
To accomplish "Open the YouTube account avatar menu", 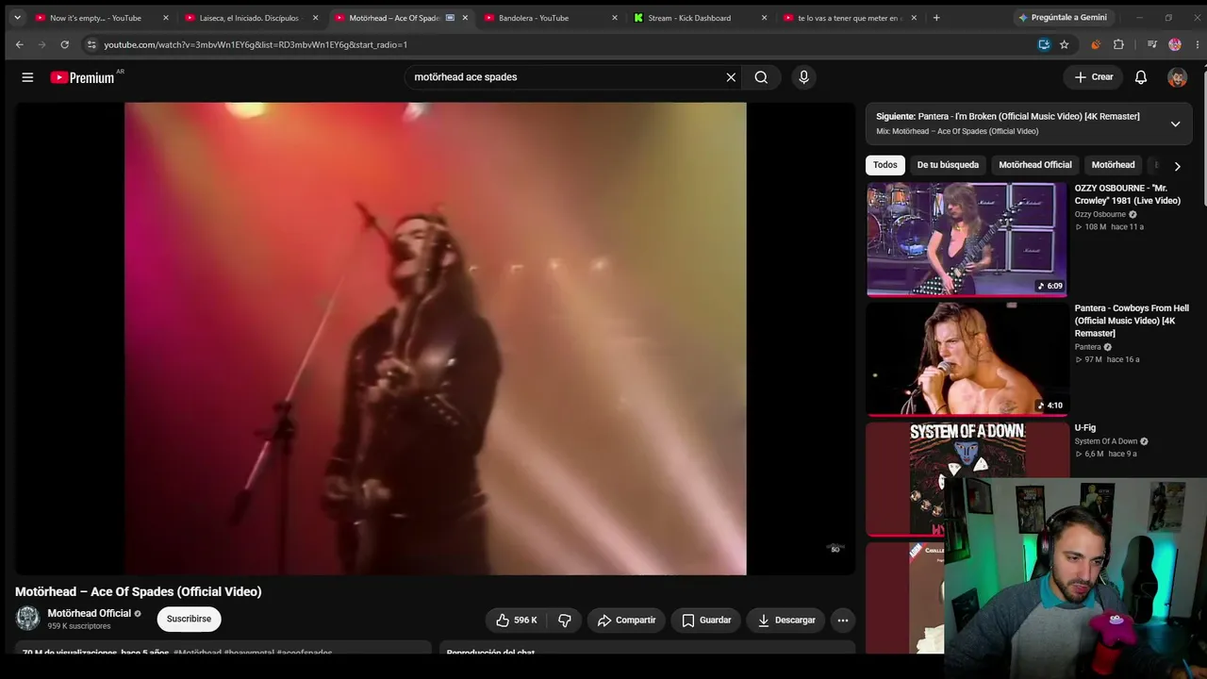I will pos(1177,77).
